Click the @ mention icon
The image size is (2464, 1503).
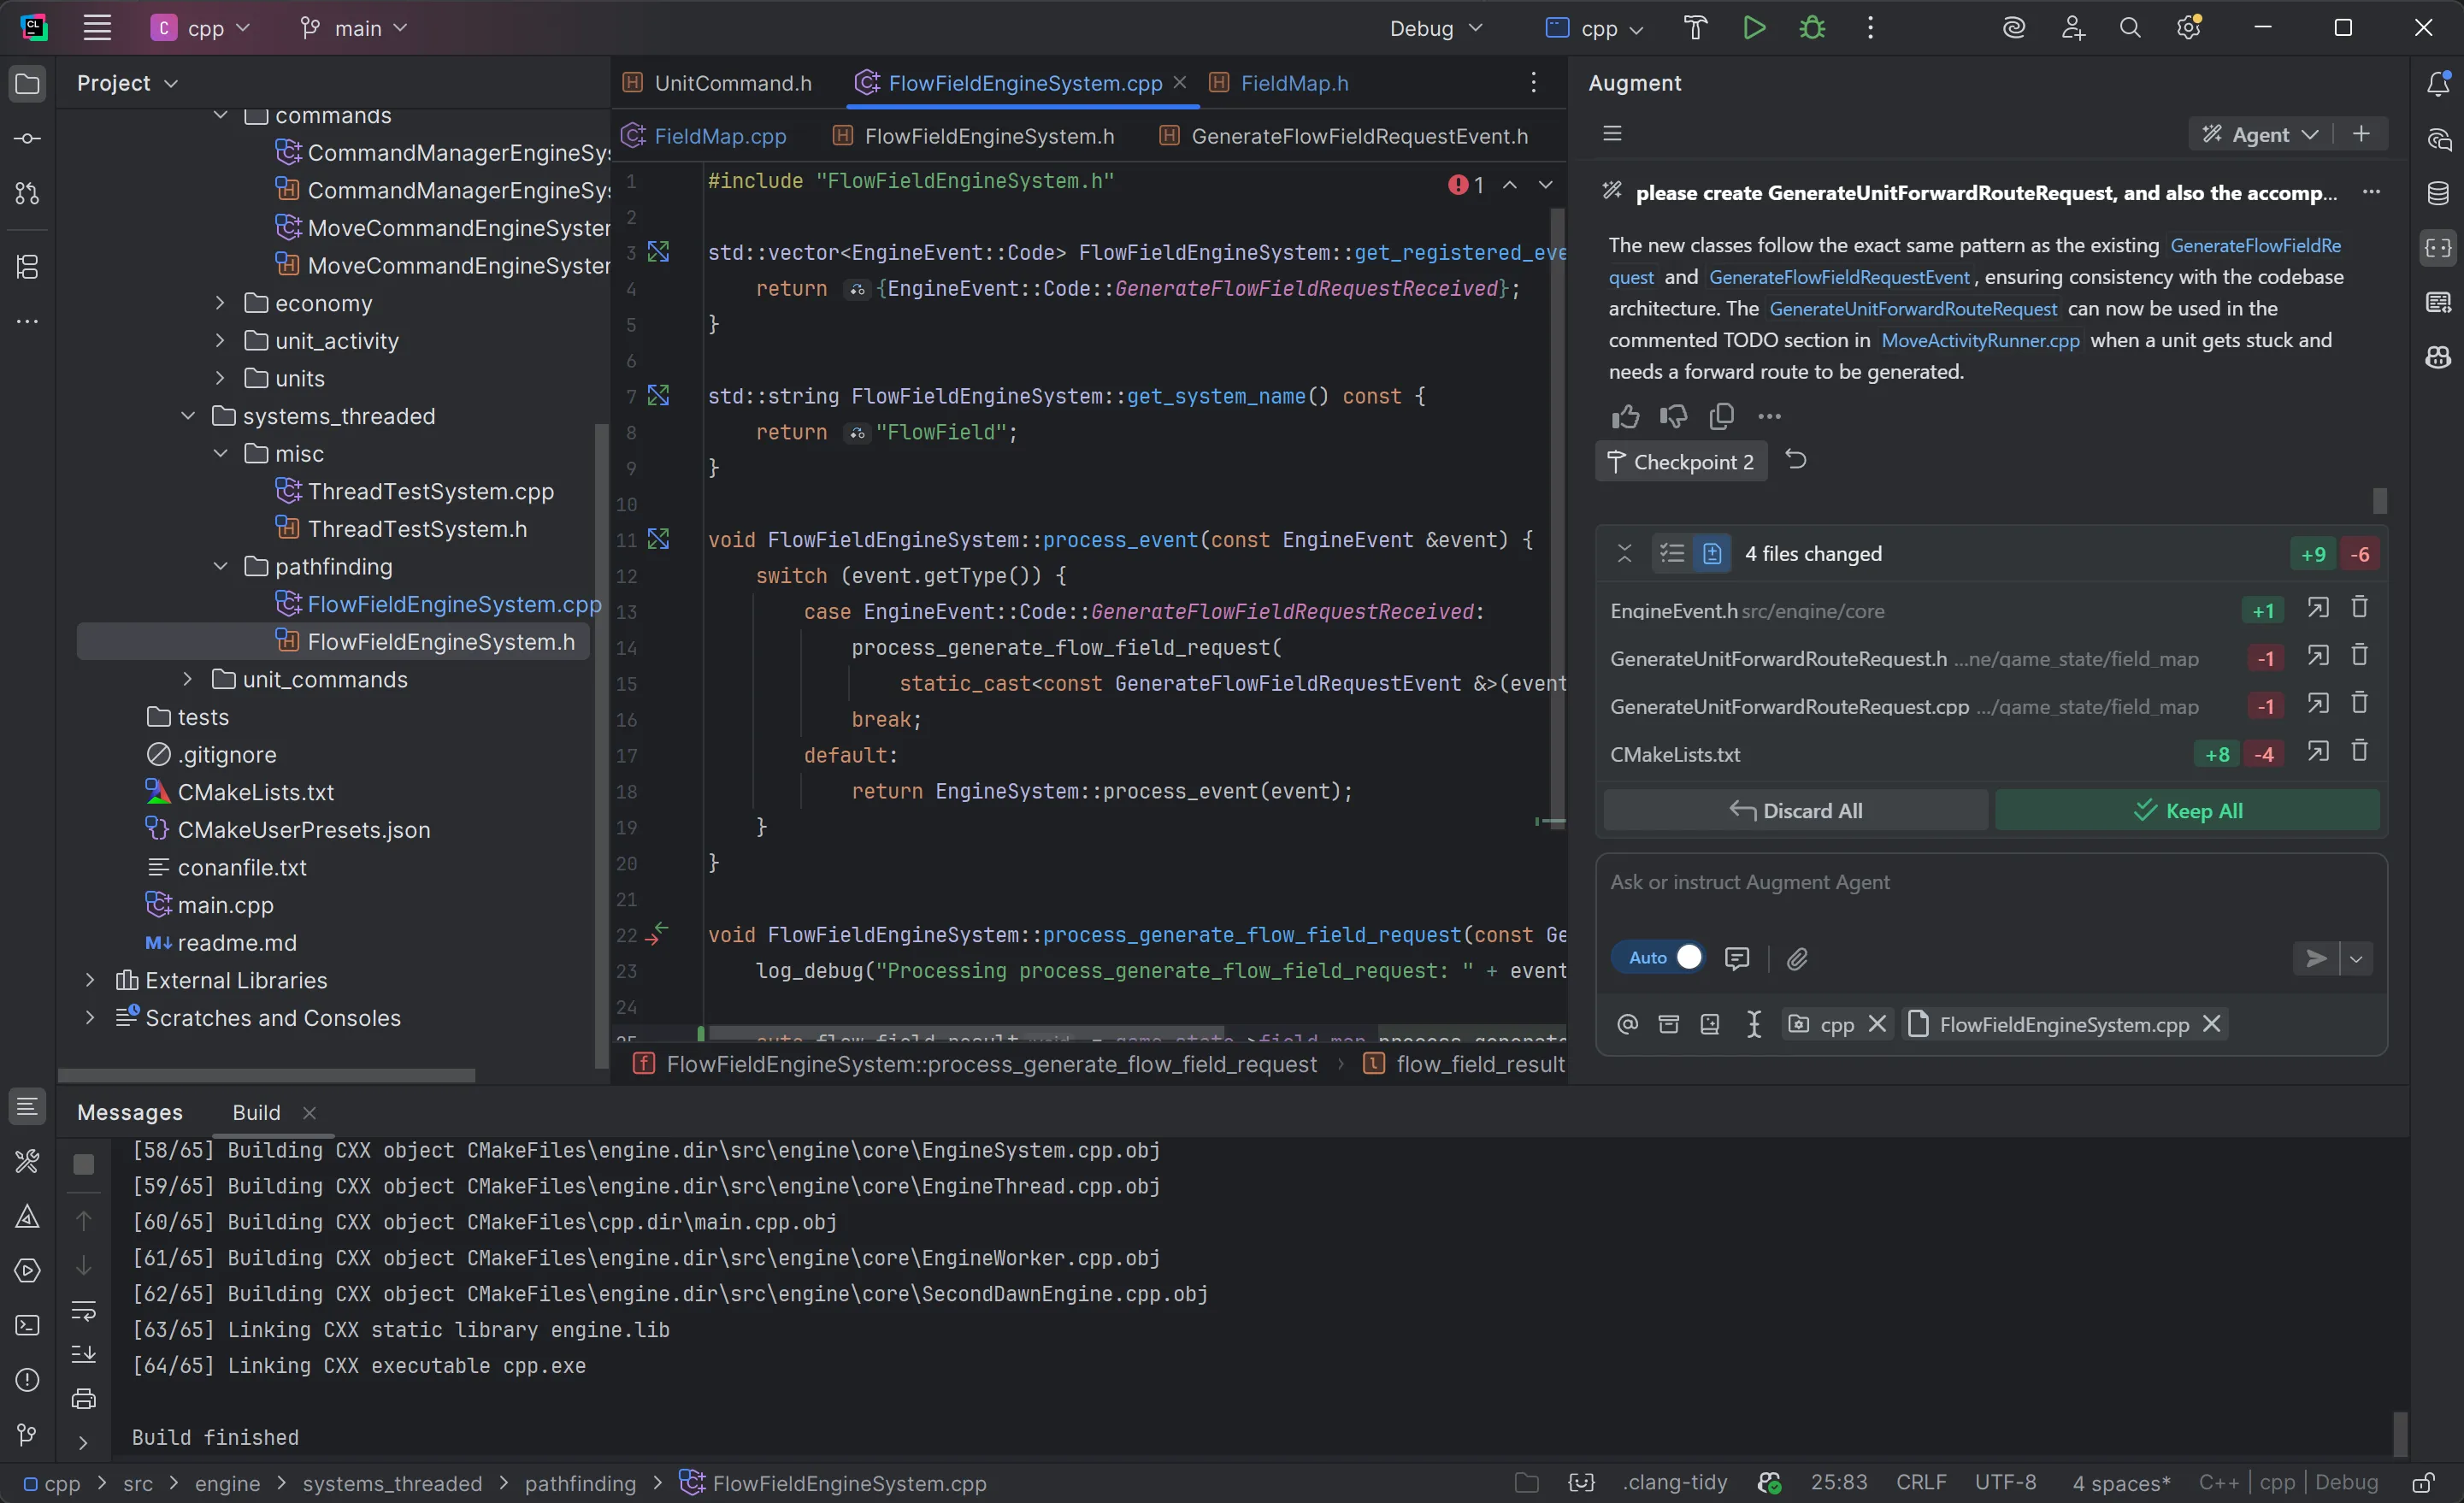click(x=1627, y=1024)
